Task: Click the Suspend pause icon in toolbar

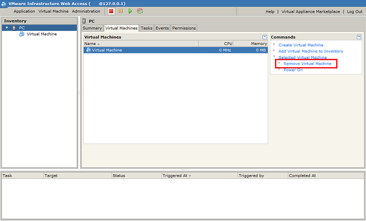Action: tap(120, 11)
